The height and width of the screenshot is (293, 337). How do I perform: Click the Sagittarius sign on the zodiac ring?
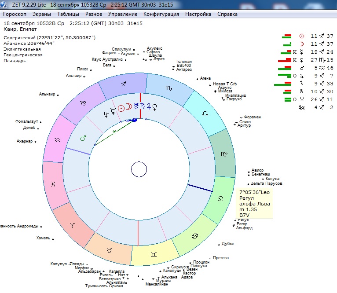(x=125, y=83)
